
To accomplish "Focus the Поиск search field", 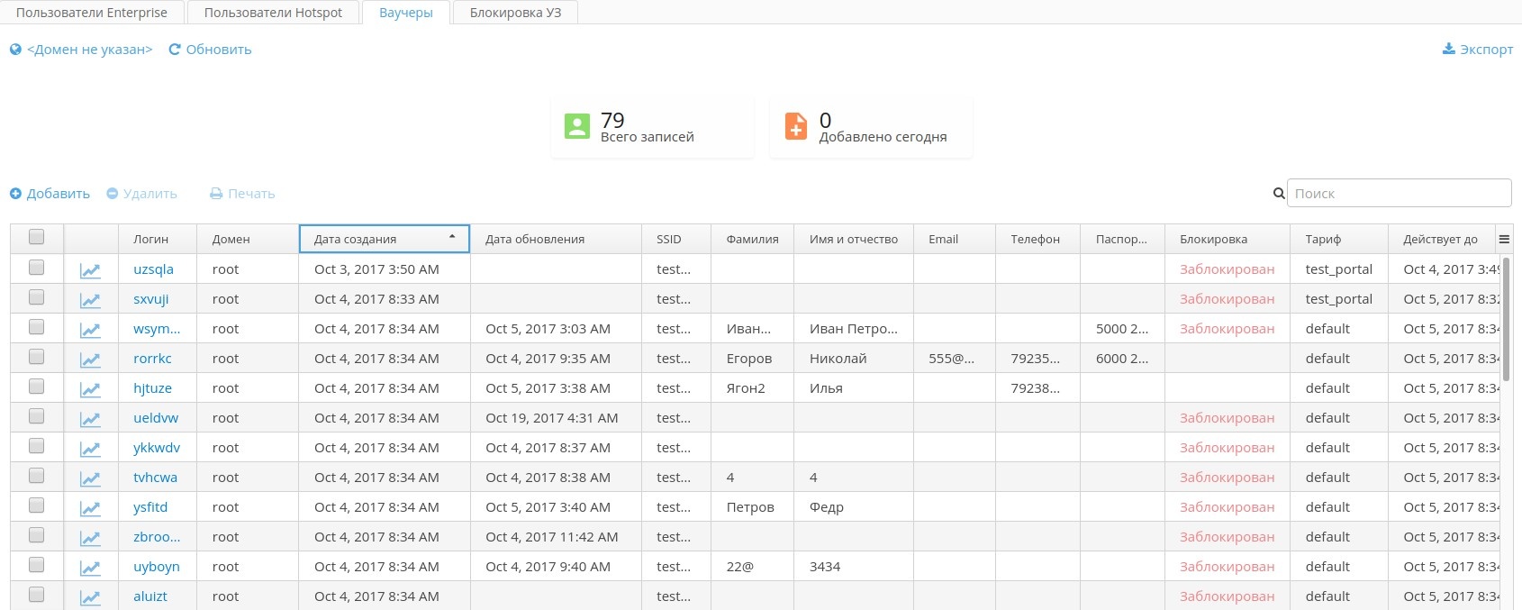I will point(1399,194).
